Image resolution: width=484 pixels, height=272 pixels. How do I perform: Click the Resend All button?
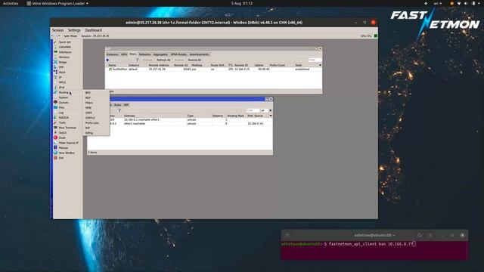(194, 60)
